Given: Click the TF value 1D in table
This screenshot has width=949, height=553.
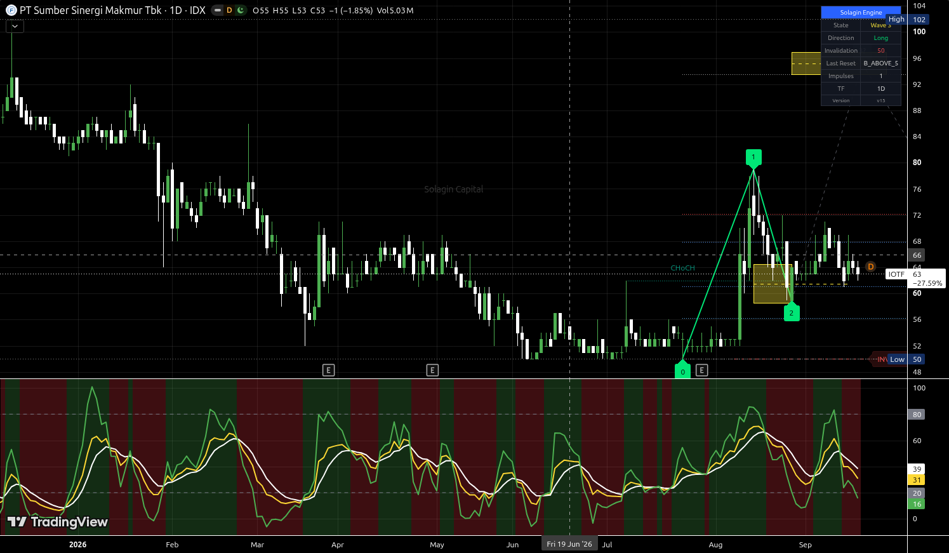Looking at the screenshot, I should 880,89.
